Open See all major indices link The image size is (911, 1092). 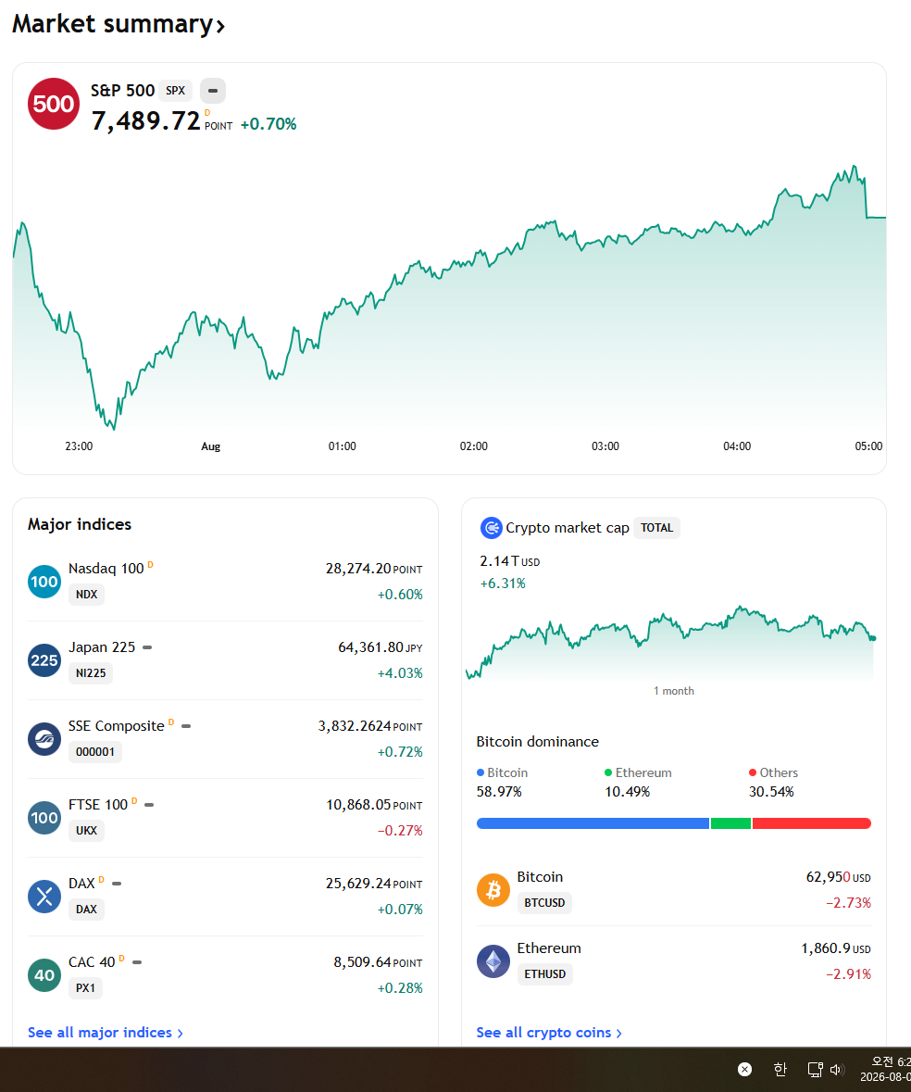pyautogui.click(x=106, y=1032)
